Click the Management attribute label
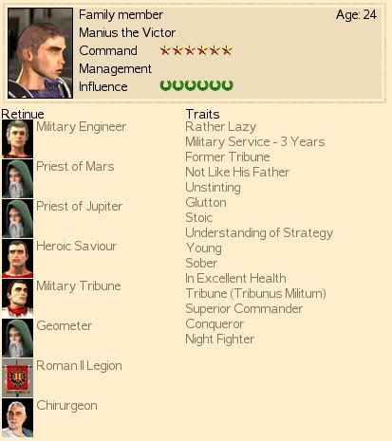Viewport: 392px width, 441px height. pyautogui.click(x=115, y=69)
